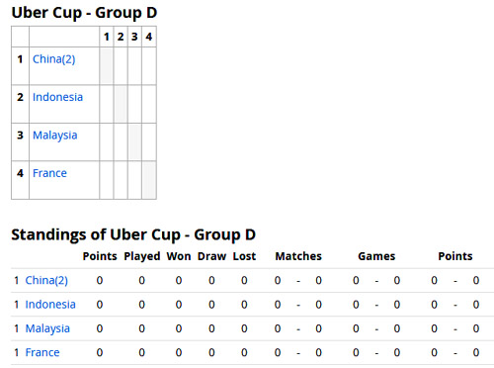
Task: Click the Lost column header in standings
Action: click(244, 256)
